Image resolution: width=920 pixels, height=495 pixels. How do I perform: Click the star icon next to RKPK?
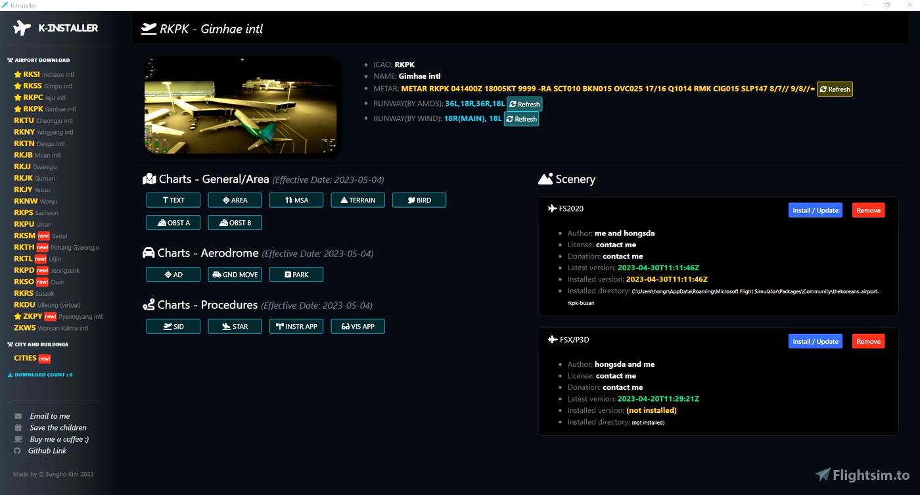(18, 109)
